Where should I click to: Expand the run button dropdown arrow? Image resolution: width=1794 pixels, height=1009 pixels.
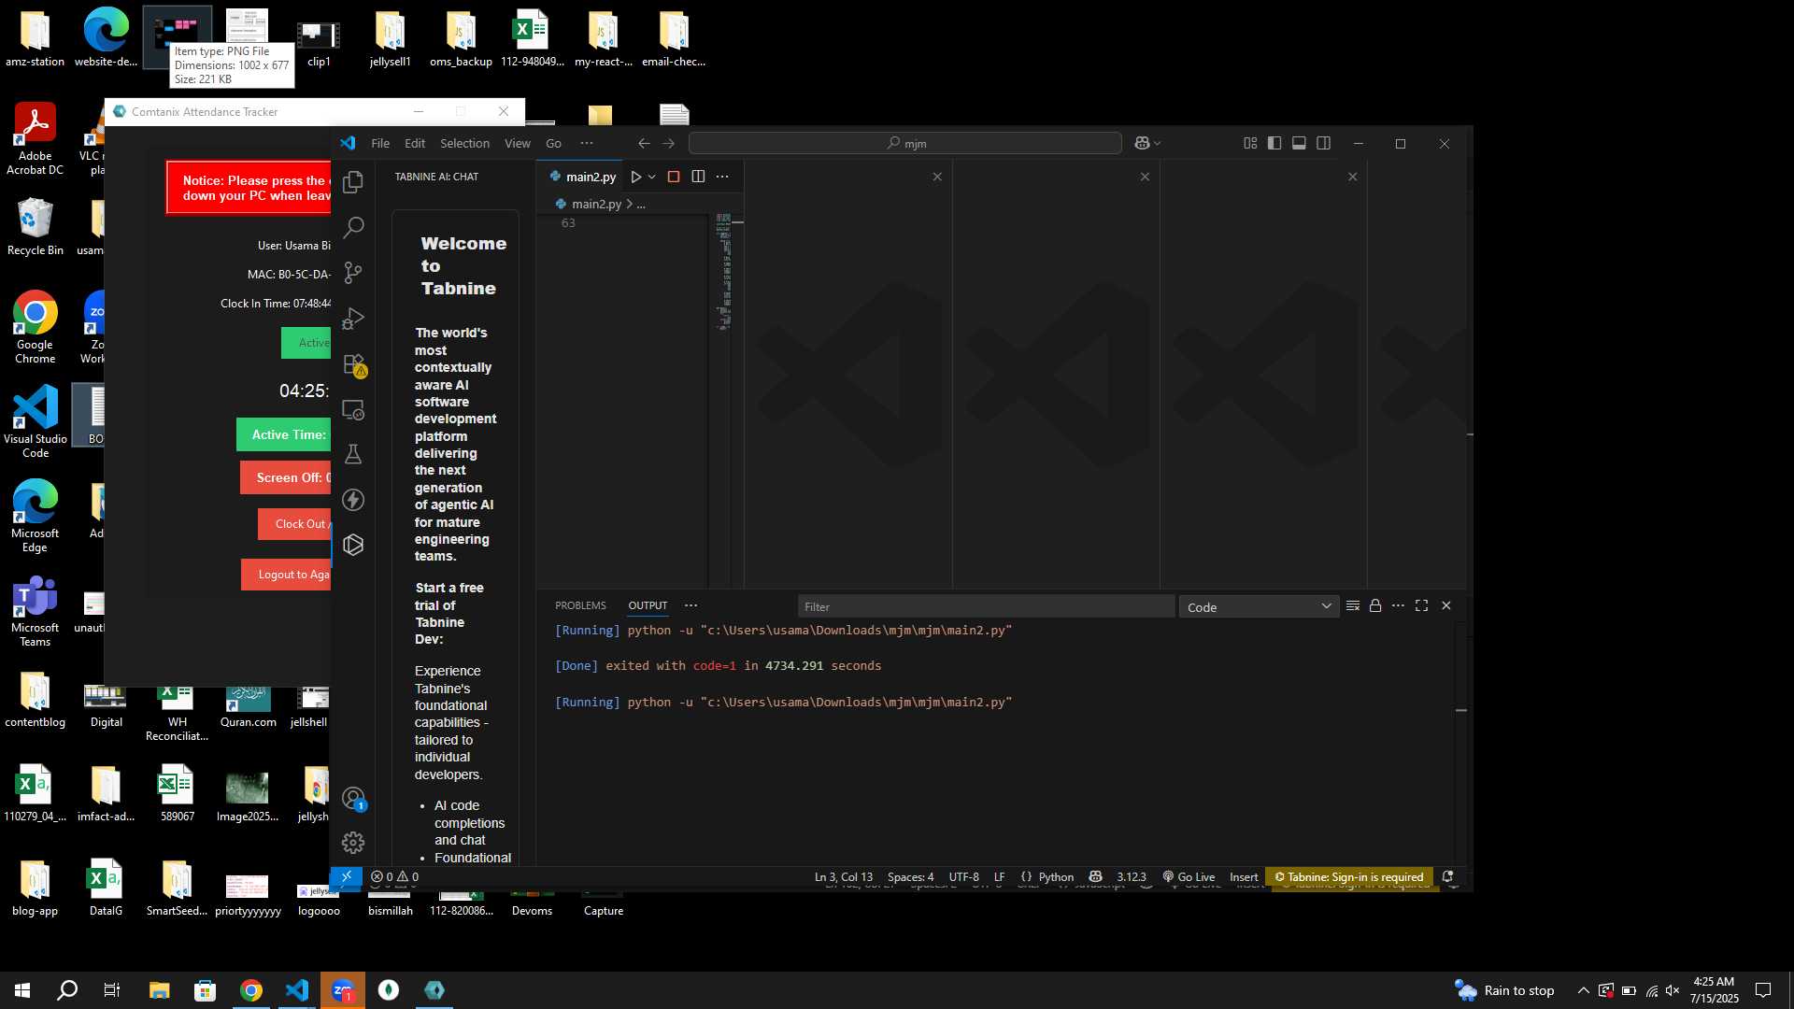tap(652, 177)
